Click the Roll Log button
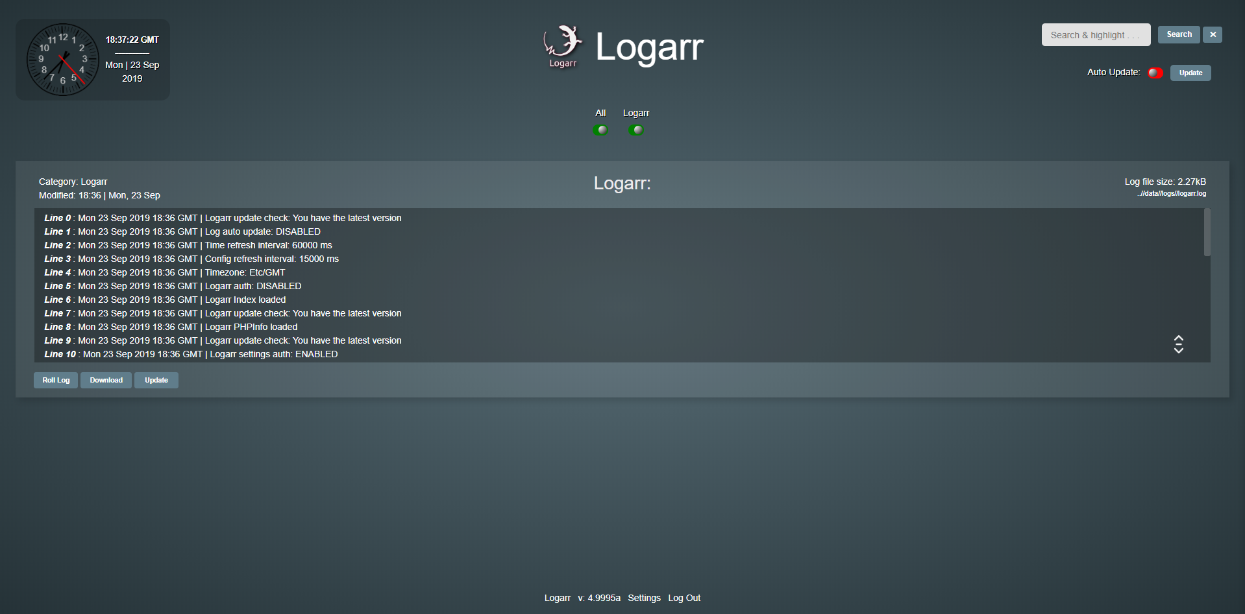Screen dimensions: 1245x614 coord(56,380)
